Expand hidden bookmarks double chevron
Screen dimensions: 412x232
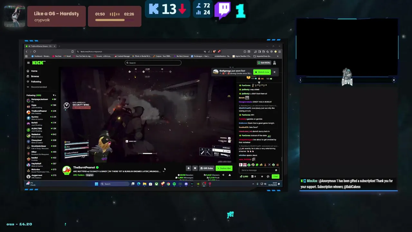278,56
